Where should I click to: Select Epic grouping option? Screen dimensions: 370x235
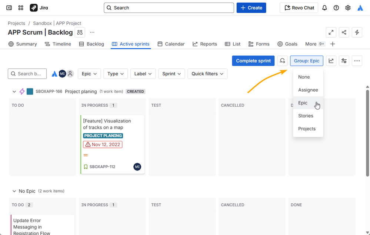click(x=308, y=103)
